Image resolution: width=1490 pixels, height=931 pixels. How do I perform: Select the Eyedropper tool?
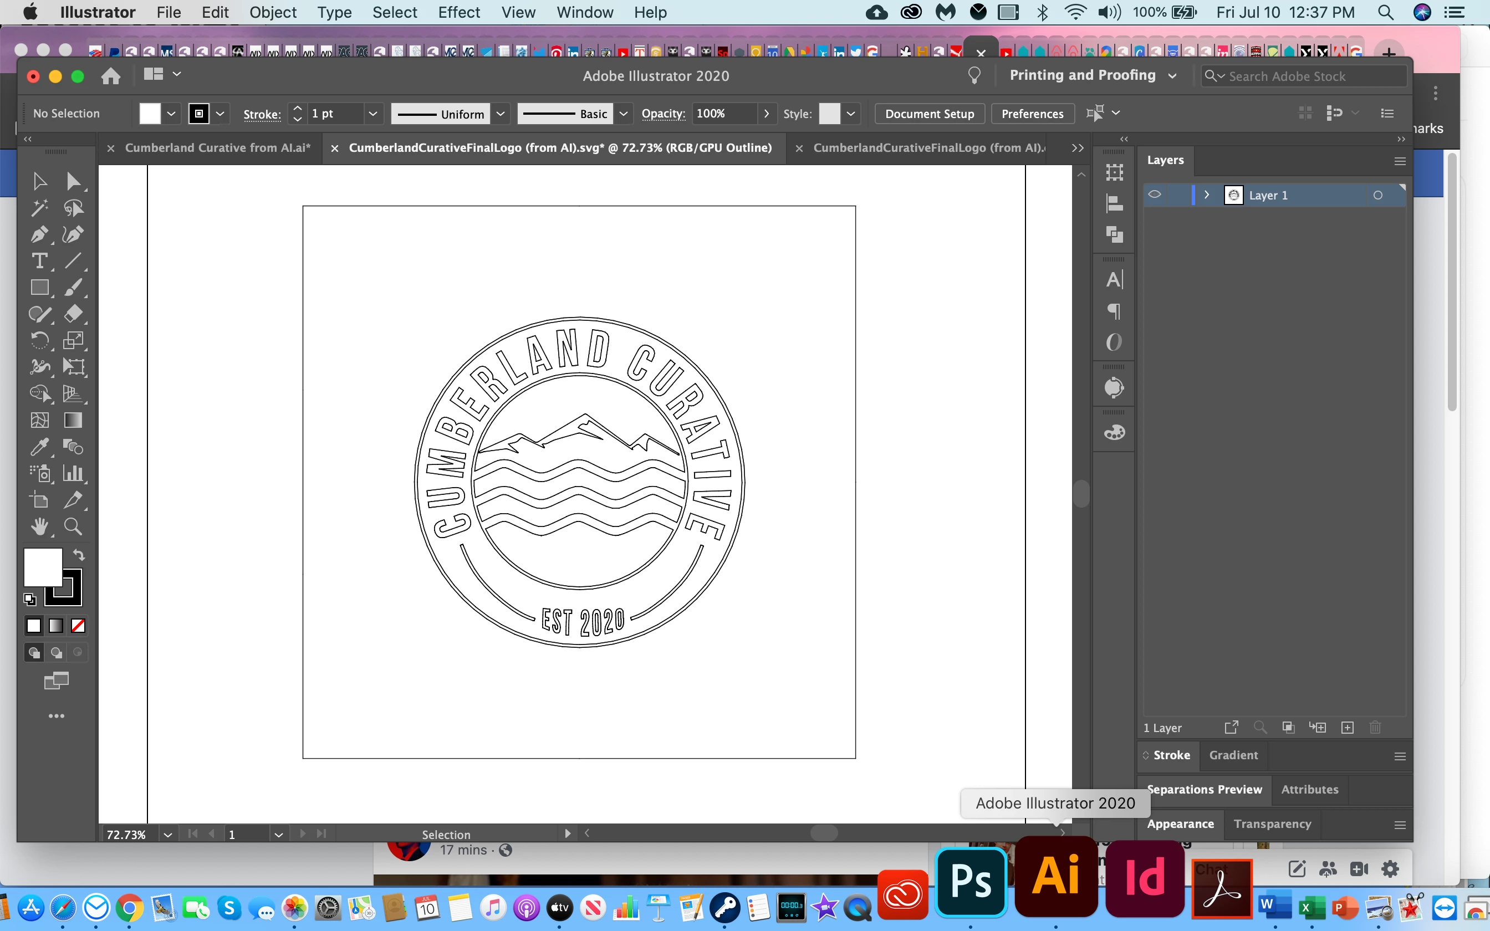pos(39,447)
